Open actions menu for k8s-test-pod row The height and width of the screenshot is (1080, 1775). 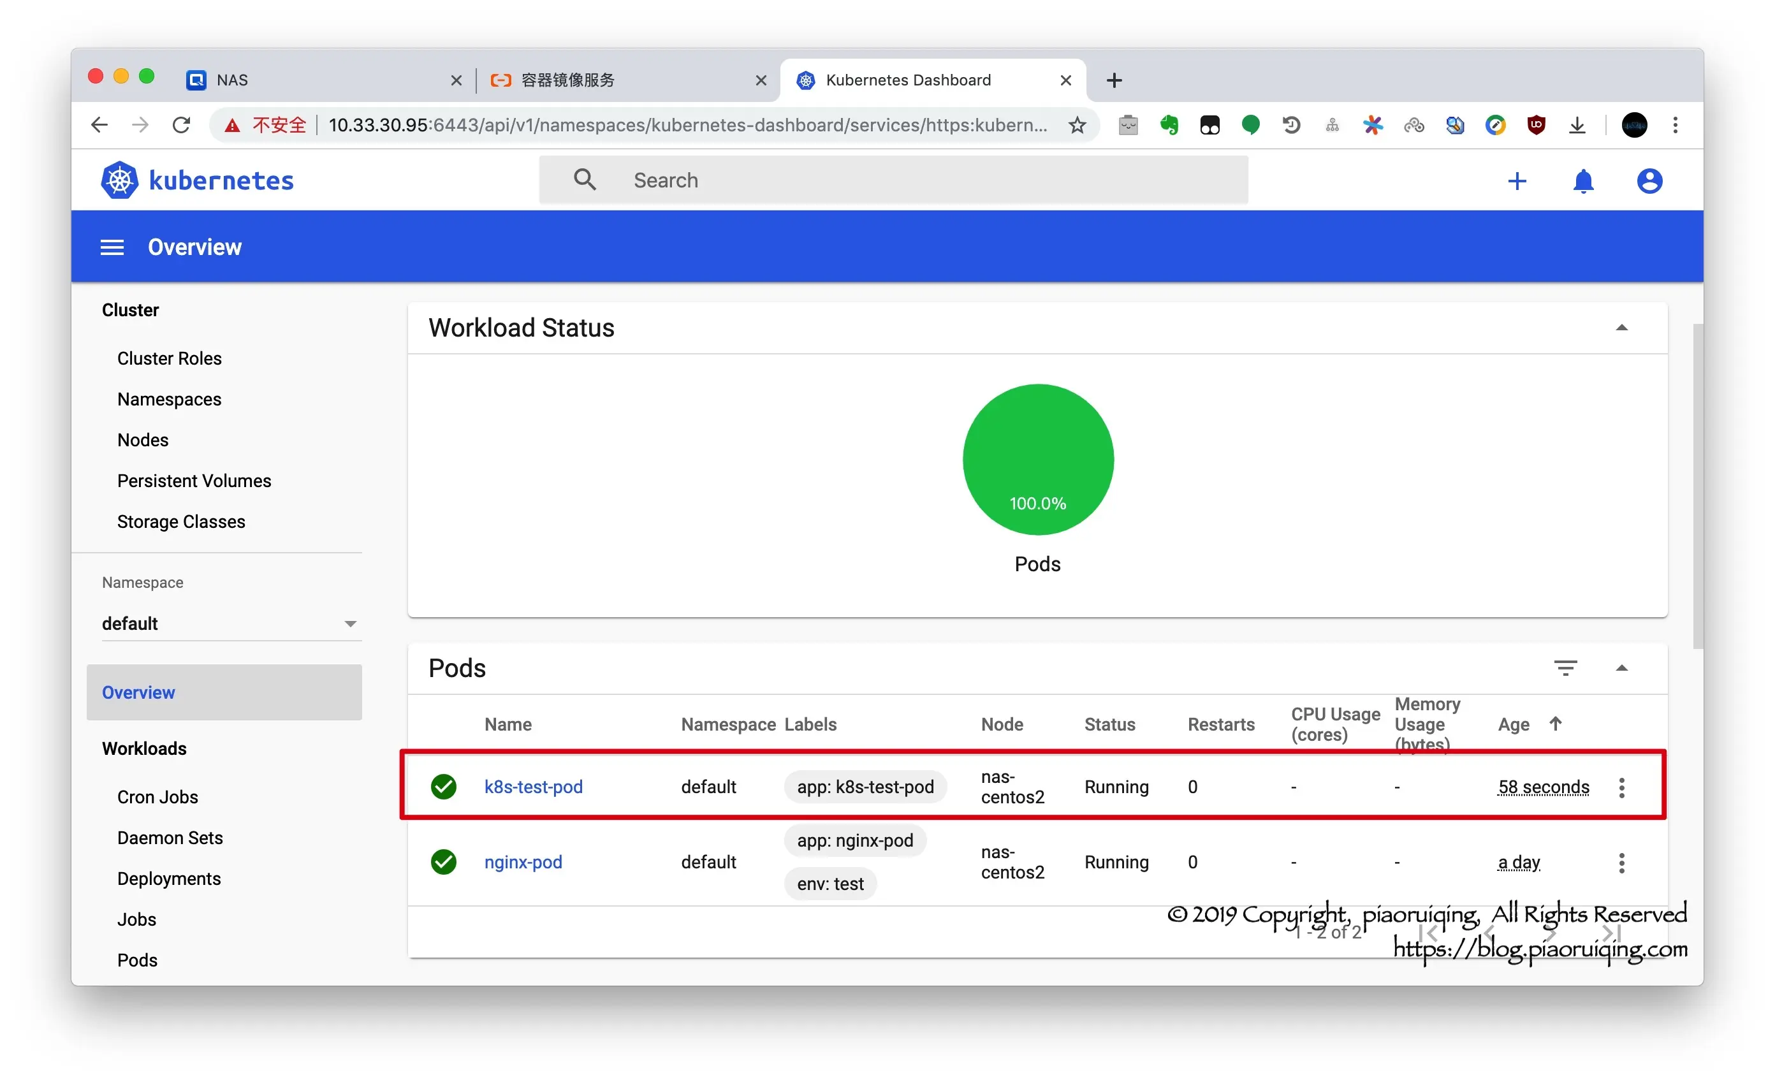pyautogui.click(x=1621, y=787)
